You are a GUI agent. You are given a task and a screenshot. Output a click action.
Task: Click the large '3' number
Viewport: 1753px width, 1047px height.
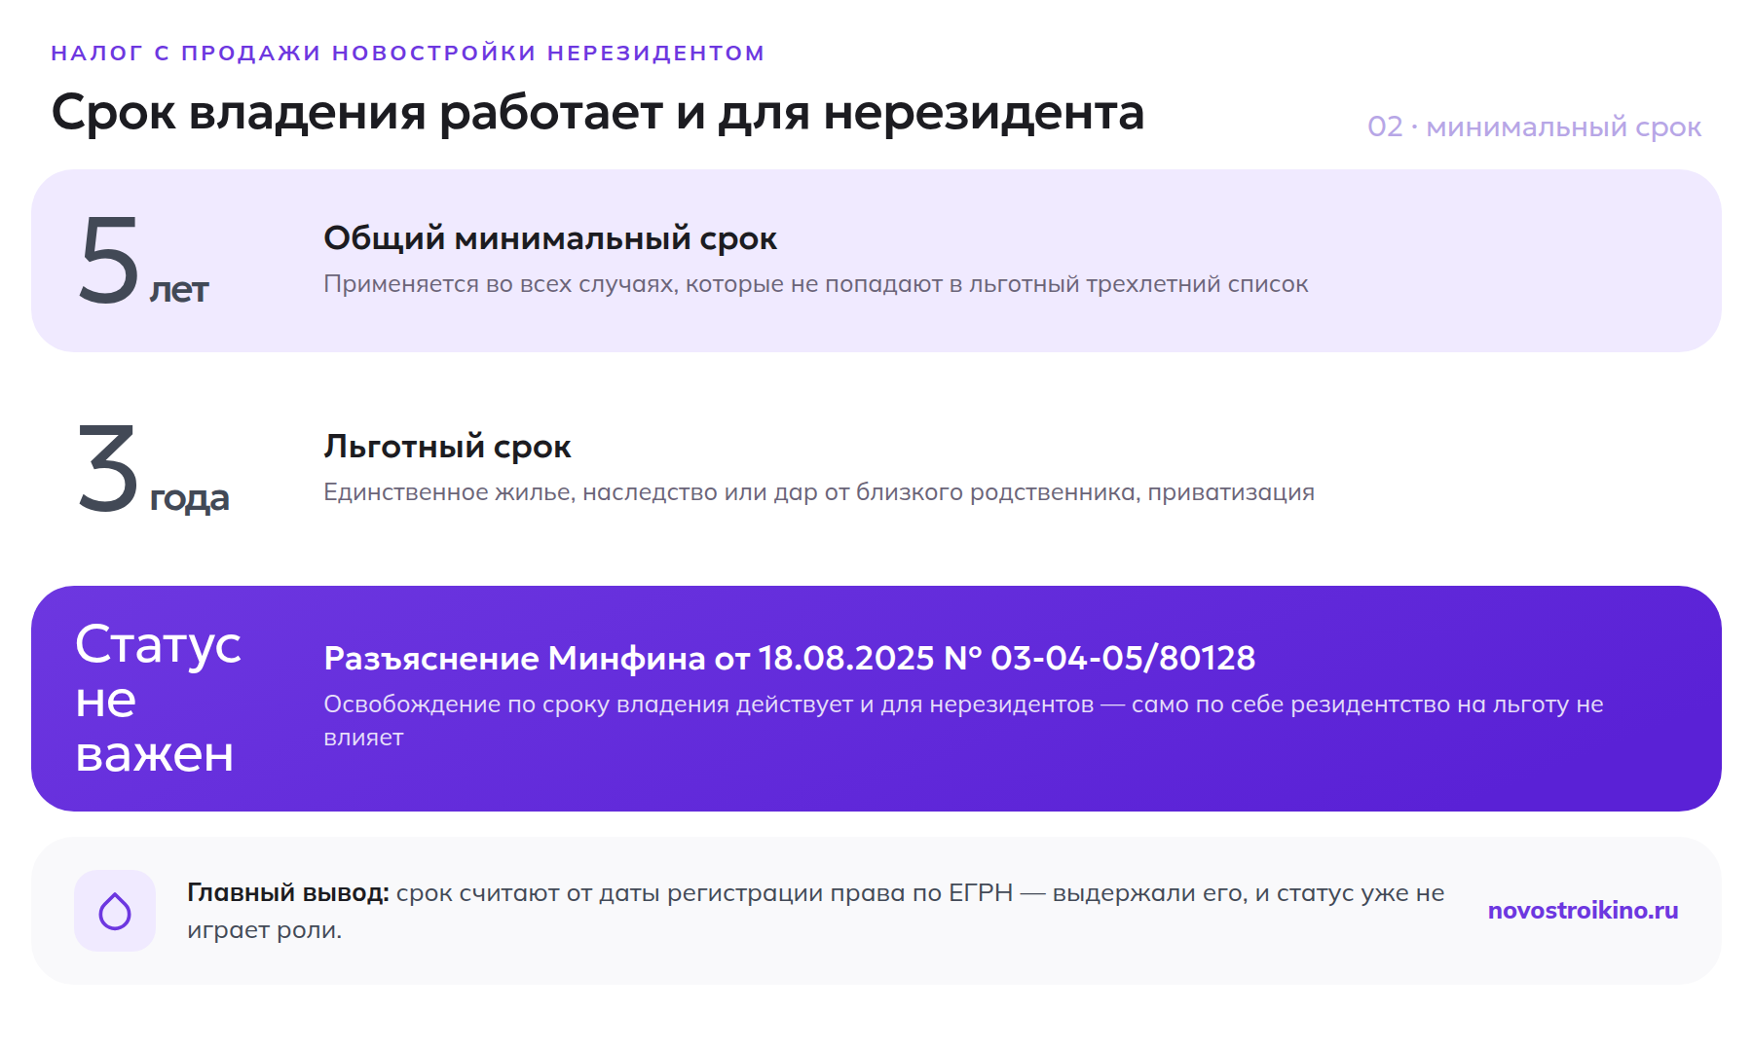tap(107, 468)
